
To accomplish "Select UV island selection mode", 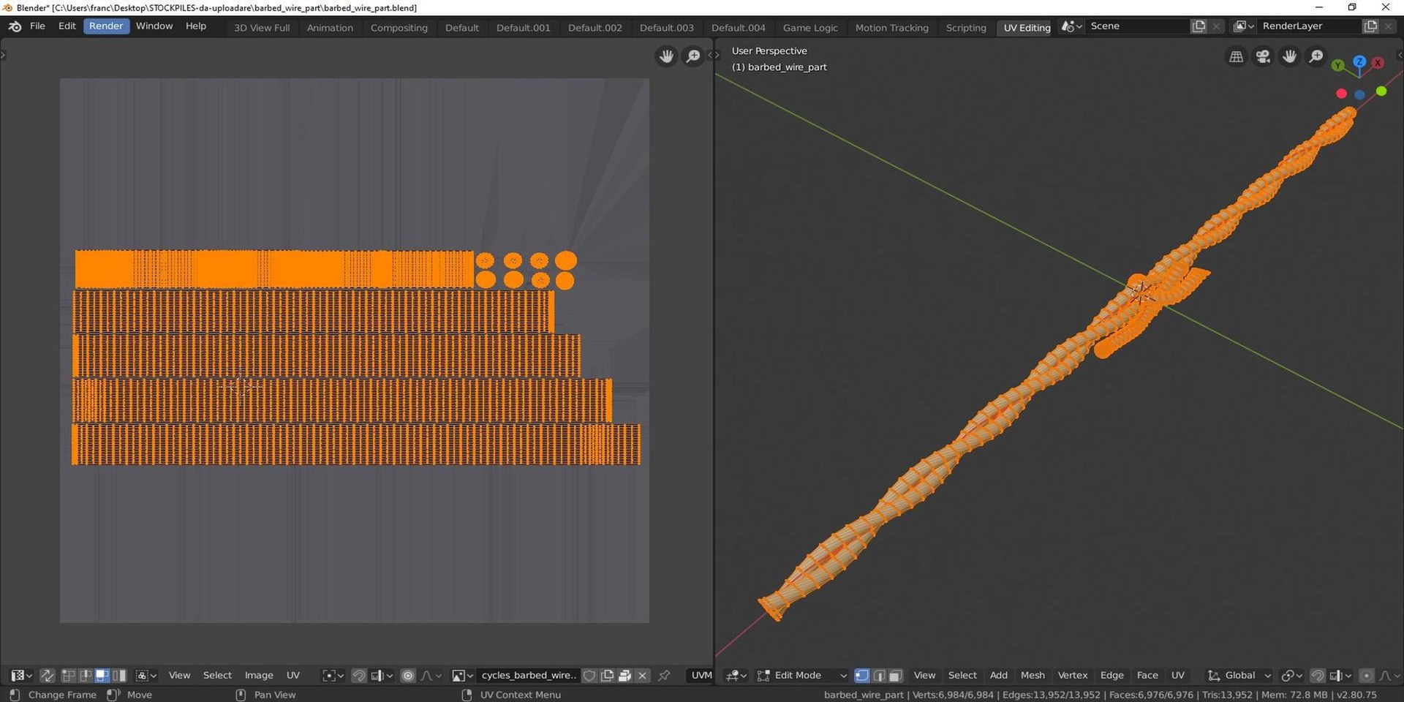I will [x=119, y=676].
